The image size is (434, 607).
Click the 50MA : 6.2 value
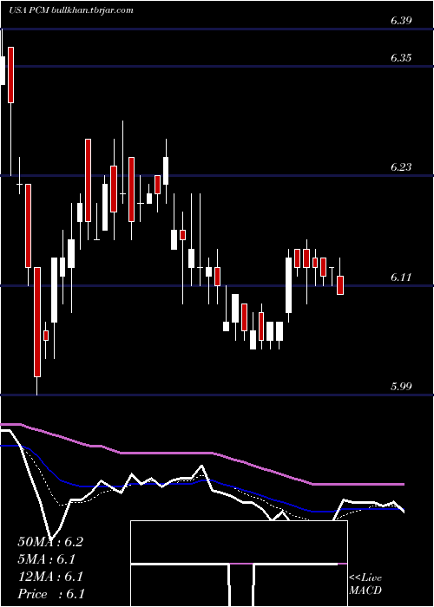point(50,542)
